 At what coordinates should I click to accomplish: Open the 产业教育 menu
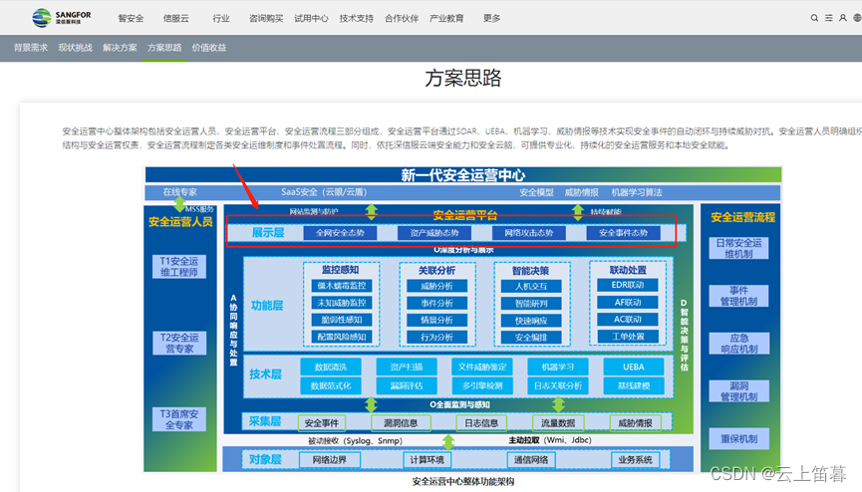pyautogui.click(x=446, y=18)
